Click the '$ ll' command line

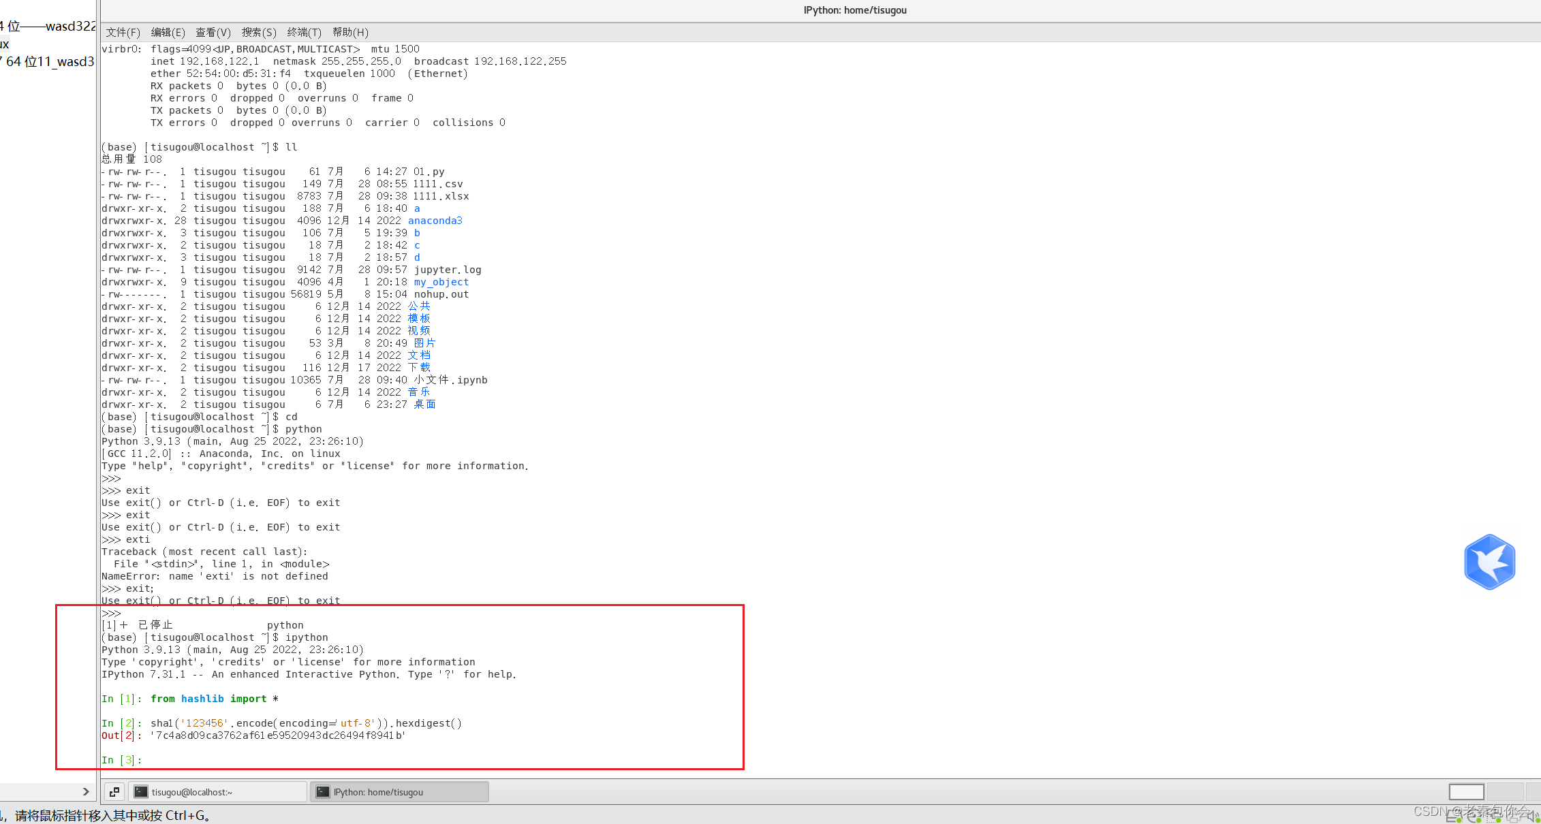[x=199, y=147]
